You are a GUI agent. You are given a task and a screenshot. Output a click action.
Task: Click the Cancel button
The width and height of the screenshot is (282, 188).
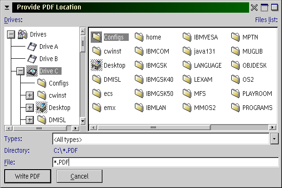tap(79, 176)
